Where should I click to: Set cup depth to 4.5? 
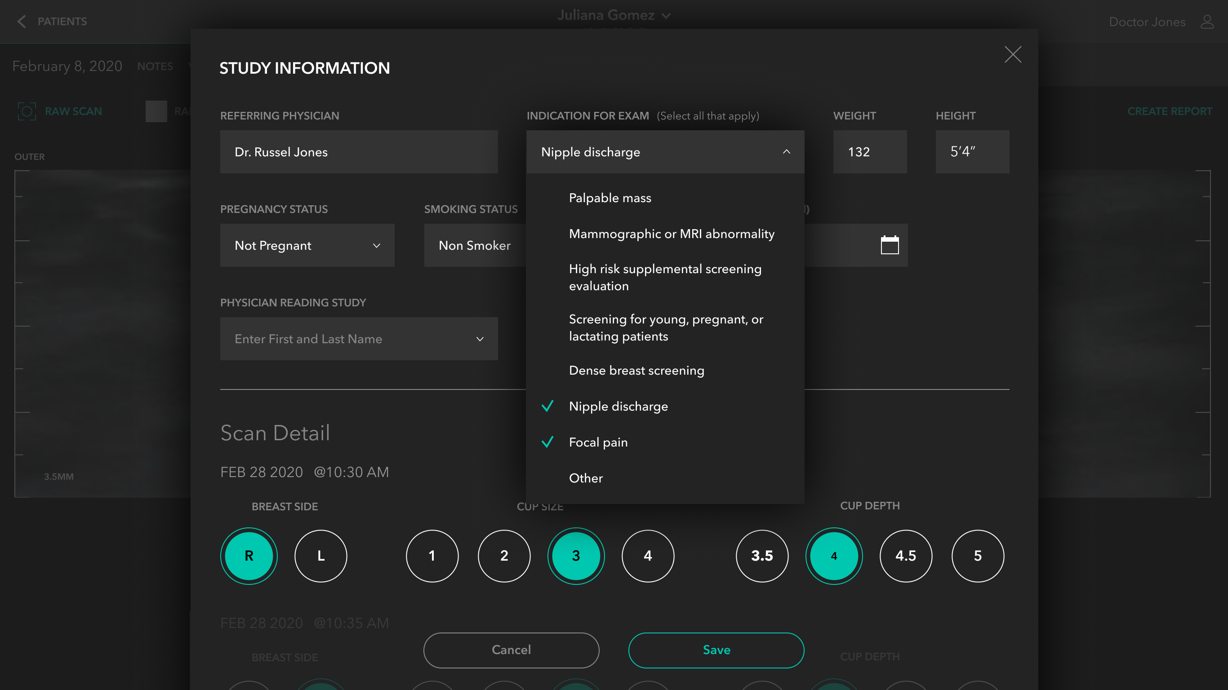coord(905,556)
